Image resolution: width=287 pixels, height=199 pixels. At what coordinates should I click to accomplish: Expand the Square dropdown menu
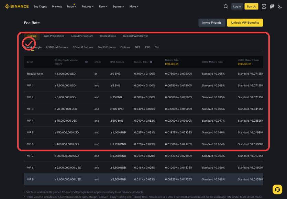[x=118, y=7]
